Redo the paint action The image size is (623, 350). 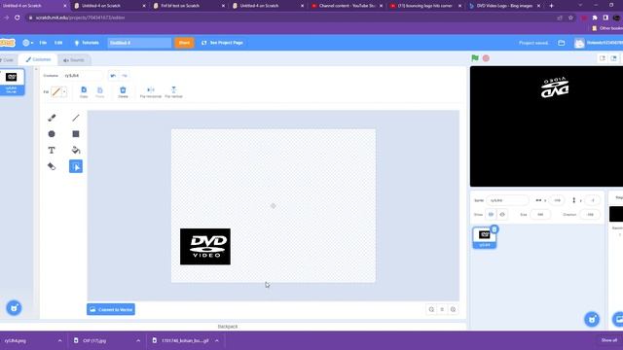(x=125, y=76)
